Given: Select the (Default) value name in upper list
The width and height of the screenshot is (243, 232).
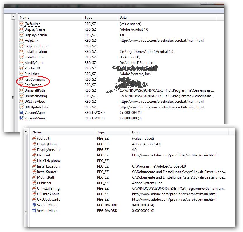Looking at the screenshot, I should (31, 24).
